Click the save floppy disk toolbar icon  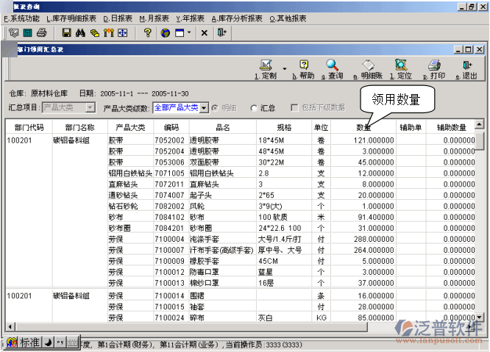(x=66, y=33)
